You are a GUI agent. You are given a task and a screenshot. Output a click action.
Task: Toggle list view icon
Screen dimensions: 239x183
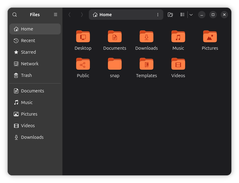(183, 15)
